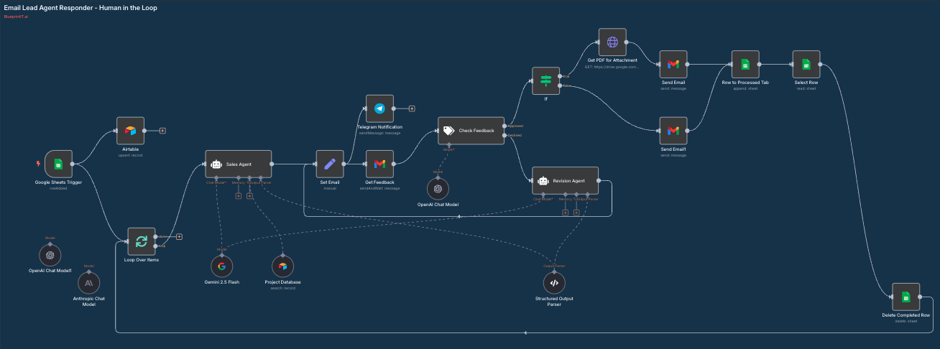Select the Loop Over Items node
Viewport: 940px width, 349px height.
point(142,241)
